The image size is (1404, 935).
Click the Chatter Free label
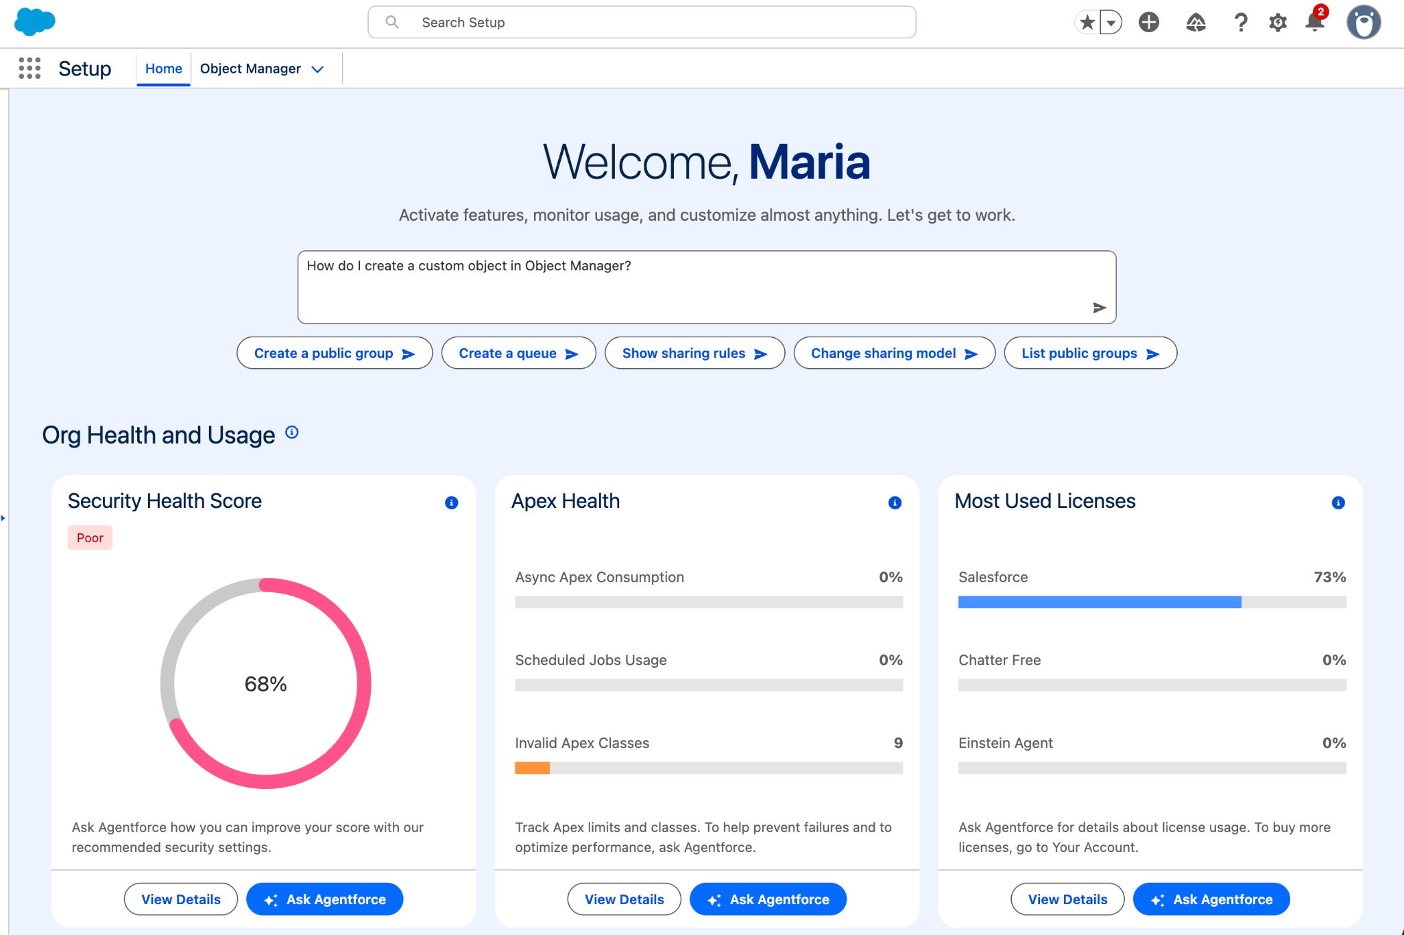coord(1000,660)
